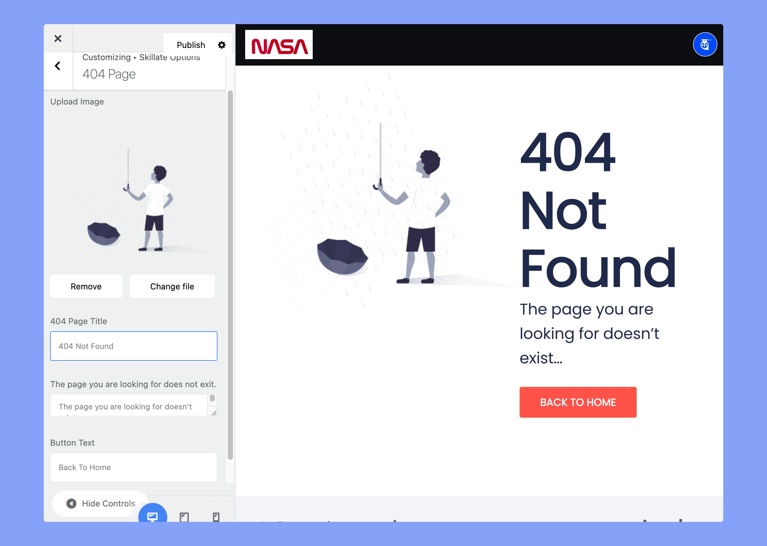This screenshot has height=546, width=767.
Task: Click the textarea's small inner scrollbar
Action: coord(212,398)
